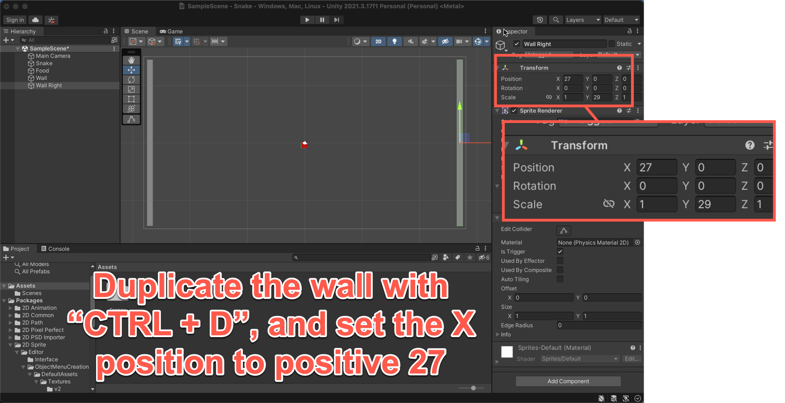Select the Rect tool
The image size is (785, 403).
[x=131, y=99]
